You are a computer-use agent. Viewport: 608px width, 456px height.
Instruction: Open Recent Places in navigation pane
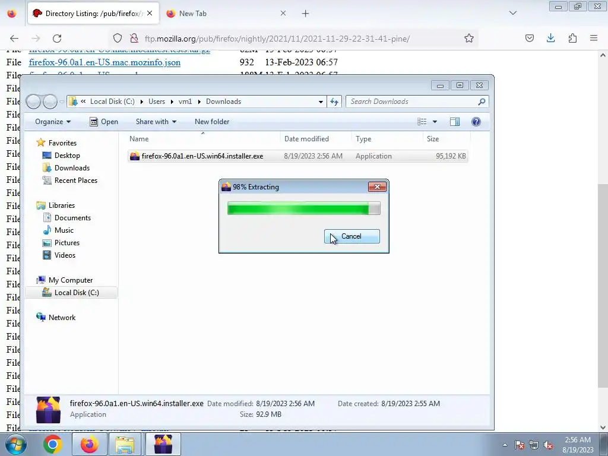click(70, 180)
